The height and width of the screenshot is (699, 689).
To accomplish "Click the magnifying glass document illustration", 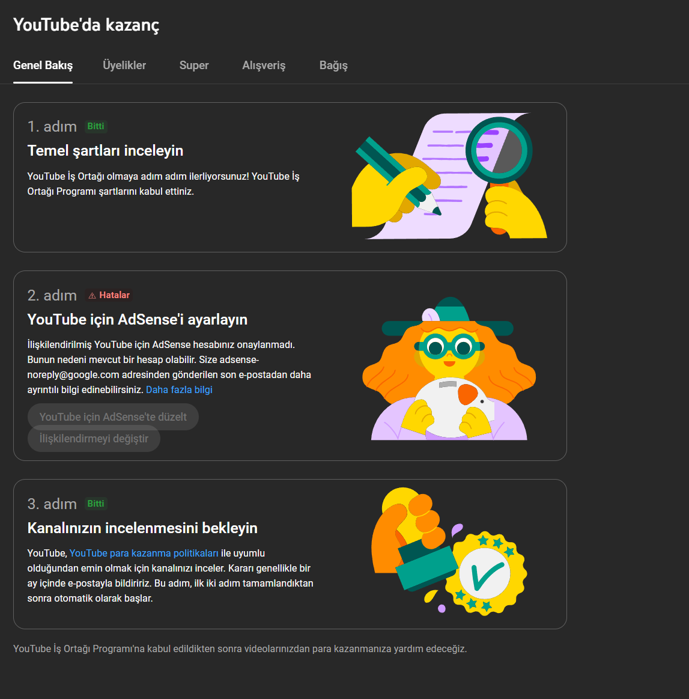I will [449, 176].
